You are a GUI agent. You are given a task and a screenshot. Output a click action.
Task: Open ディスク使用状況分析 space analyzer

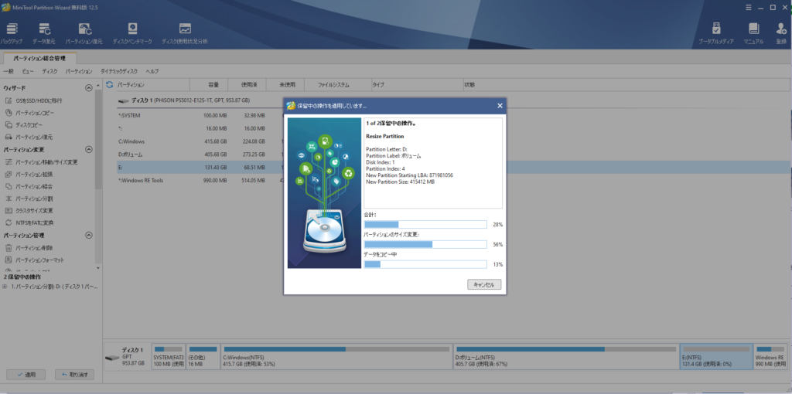tap(185, 33)
